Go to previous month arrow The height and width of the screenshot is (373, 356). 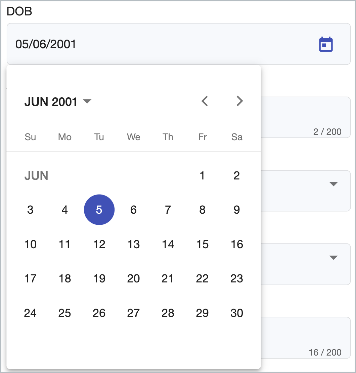pos(205,101)
